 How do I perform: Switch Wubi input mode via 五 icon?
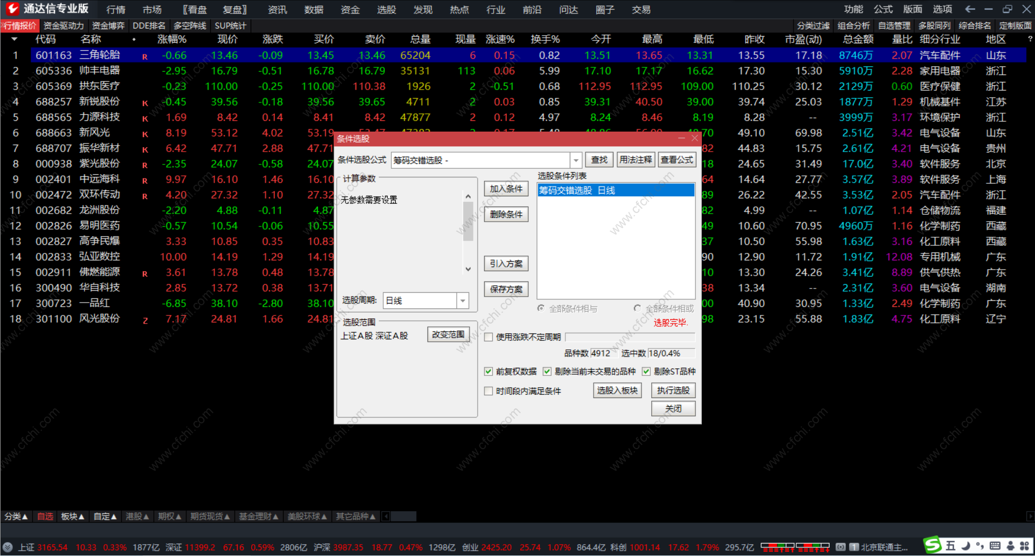tap(951, 547)
